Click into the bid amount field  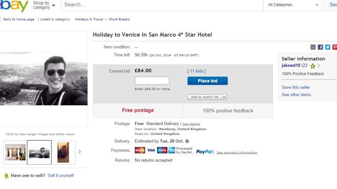[152, 81]
